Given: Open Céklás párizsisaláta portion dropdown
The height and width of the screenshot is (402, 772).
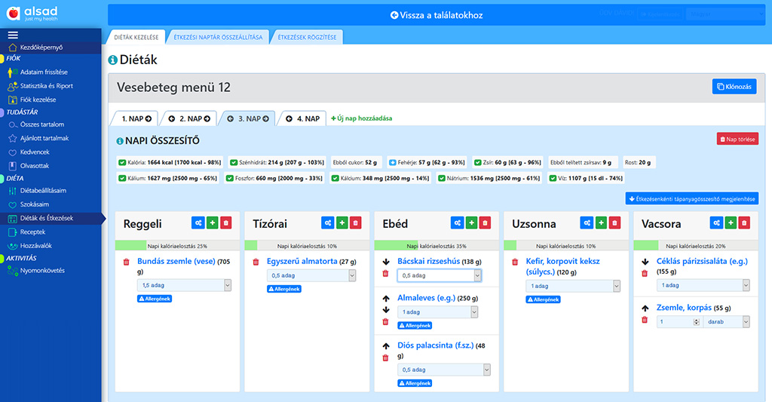Looking at the screenshot, I should pyautogui.click(x=703, y=285).
